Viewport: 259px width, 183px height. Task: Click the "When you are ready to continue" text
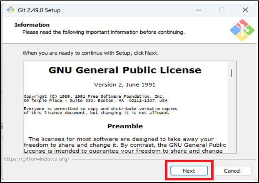90,53
